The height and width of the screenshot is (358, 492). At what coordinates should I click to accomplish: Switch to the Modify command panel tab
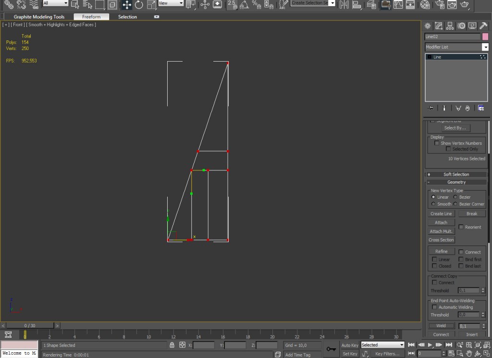pyautogui.click(x=439, y=26)
